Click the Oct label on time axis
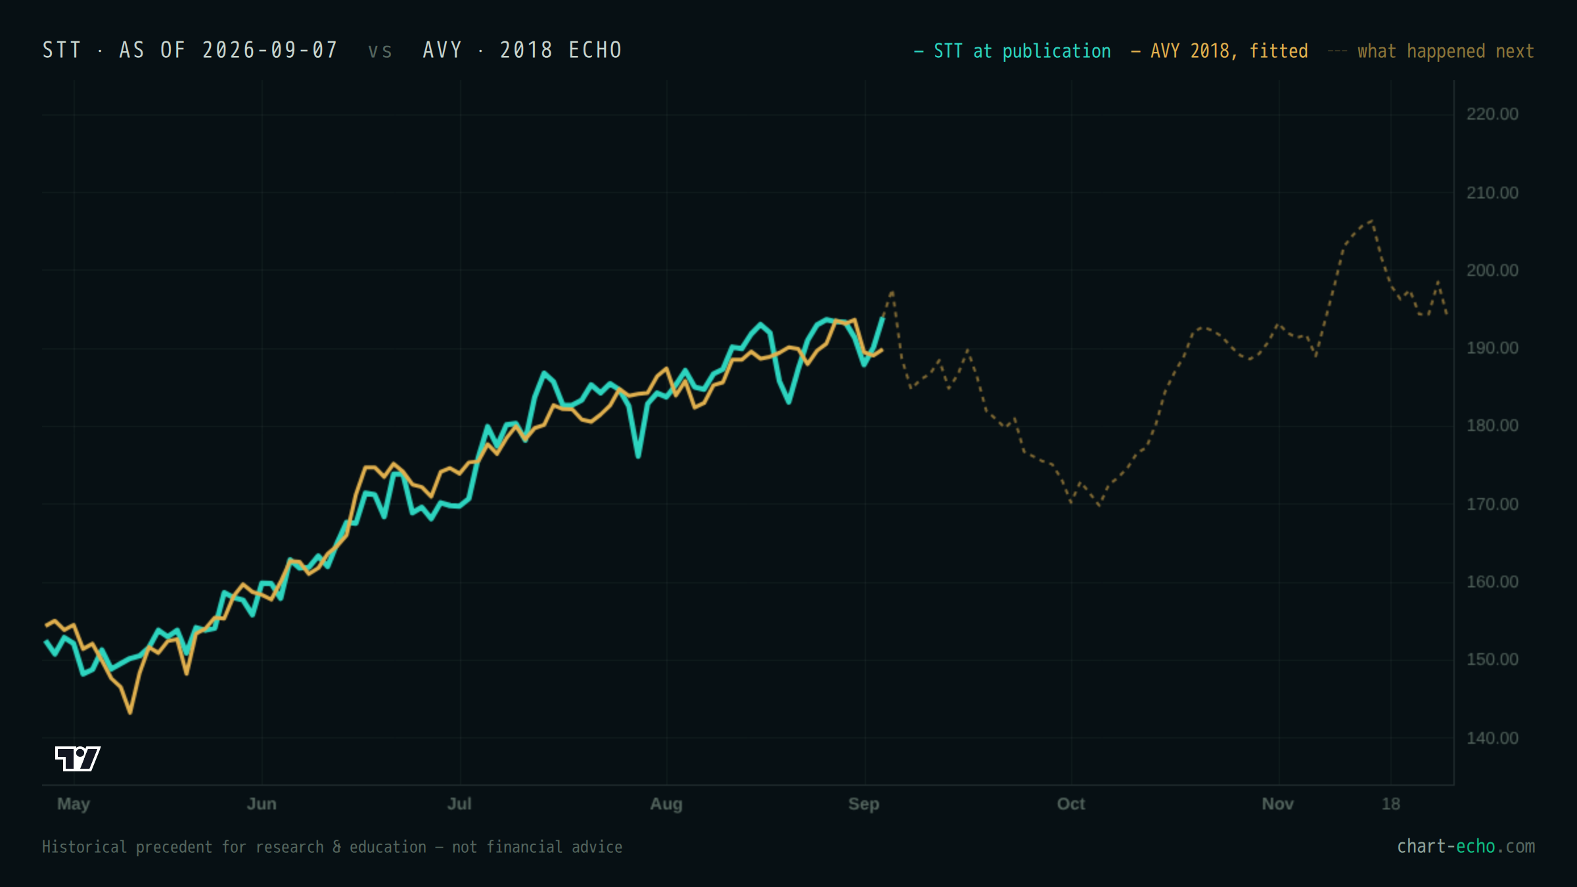Viewport: 1577px width, 887px height. point(1071,804)
